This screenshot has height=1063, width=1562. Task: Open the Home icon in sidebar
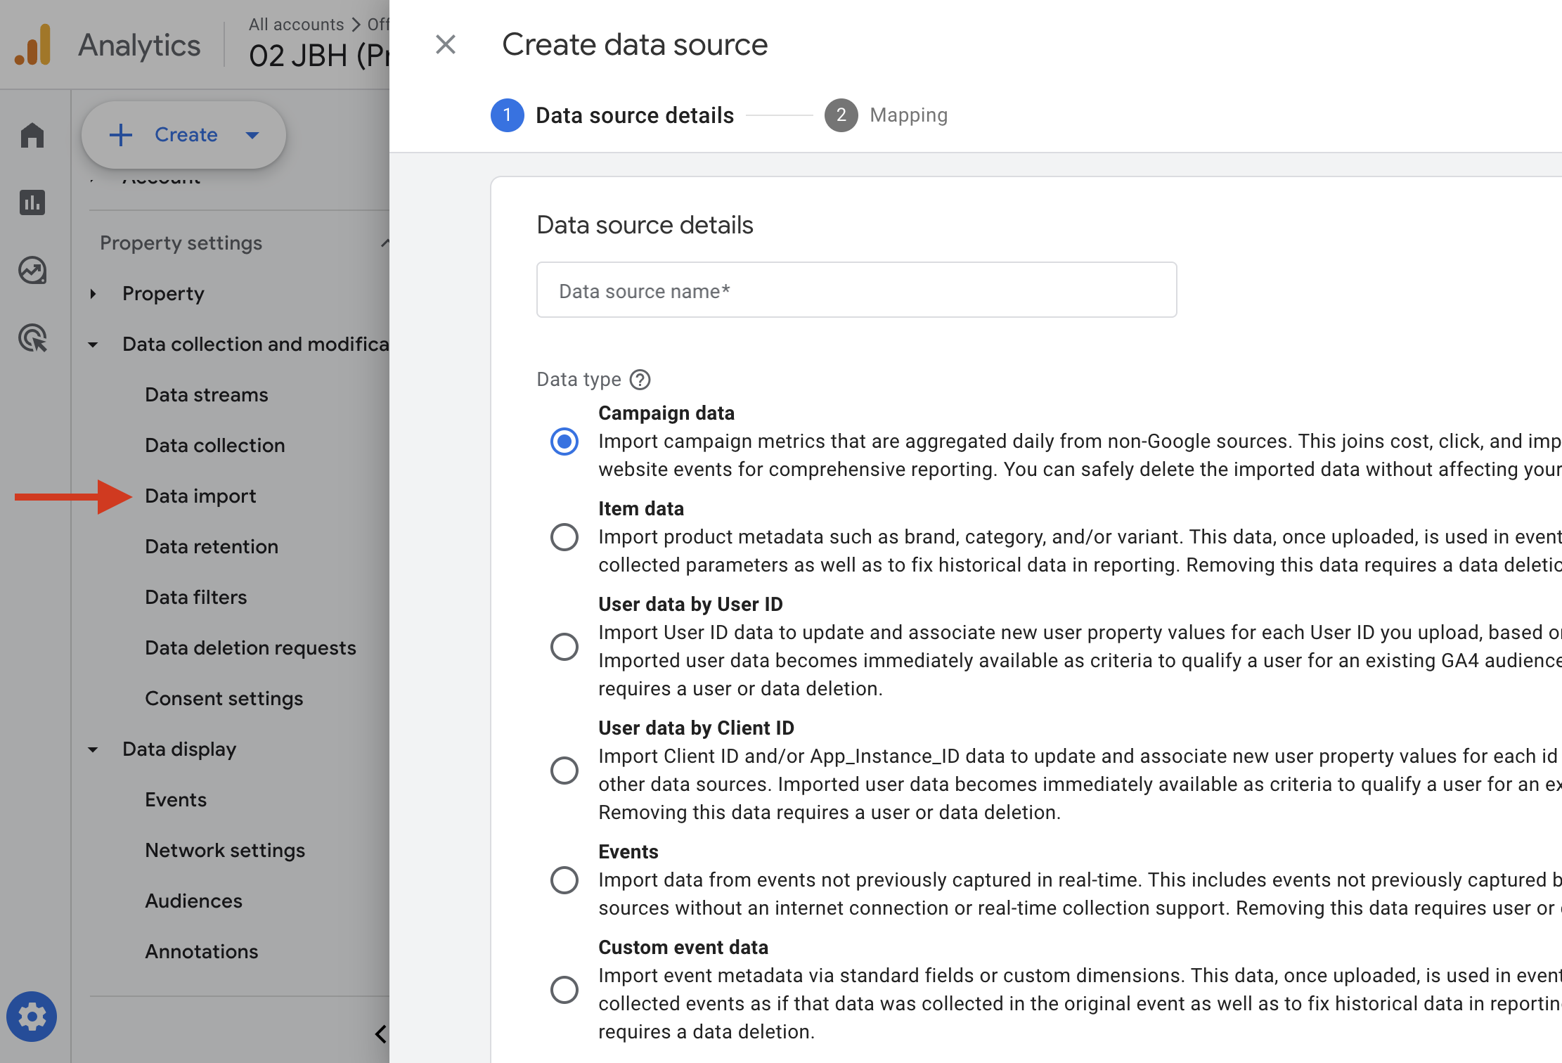coord(32,135)
